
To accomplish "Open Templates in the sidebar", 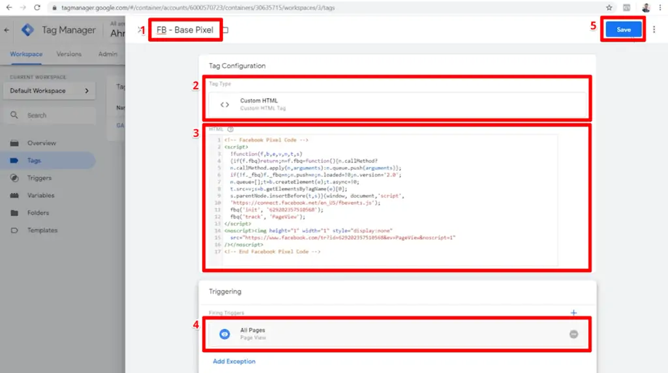I will pyautogui.click(x=42, y=230).
